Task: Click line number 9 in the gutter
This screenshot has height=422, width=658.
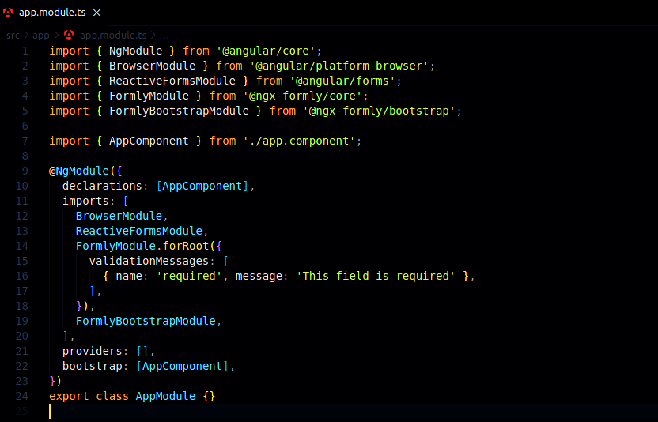Action: [x=25, y=171]
